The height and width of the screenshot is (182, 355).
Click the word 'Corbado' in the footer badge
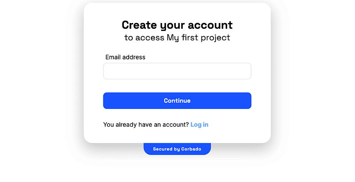click(191, 149)
